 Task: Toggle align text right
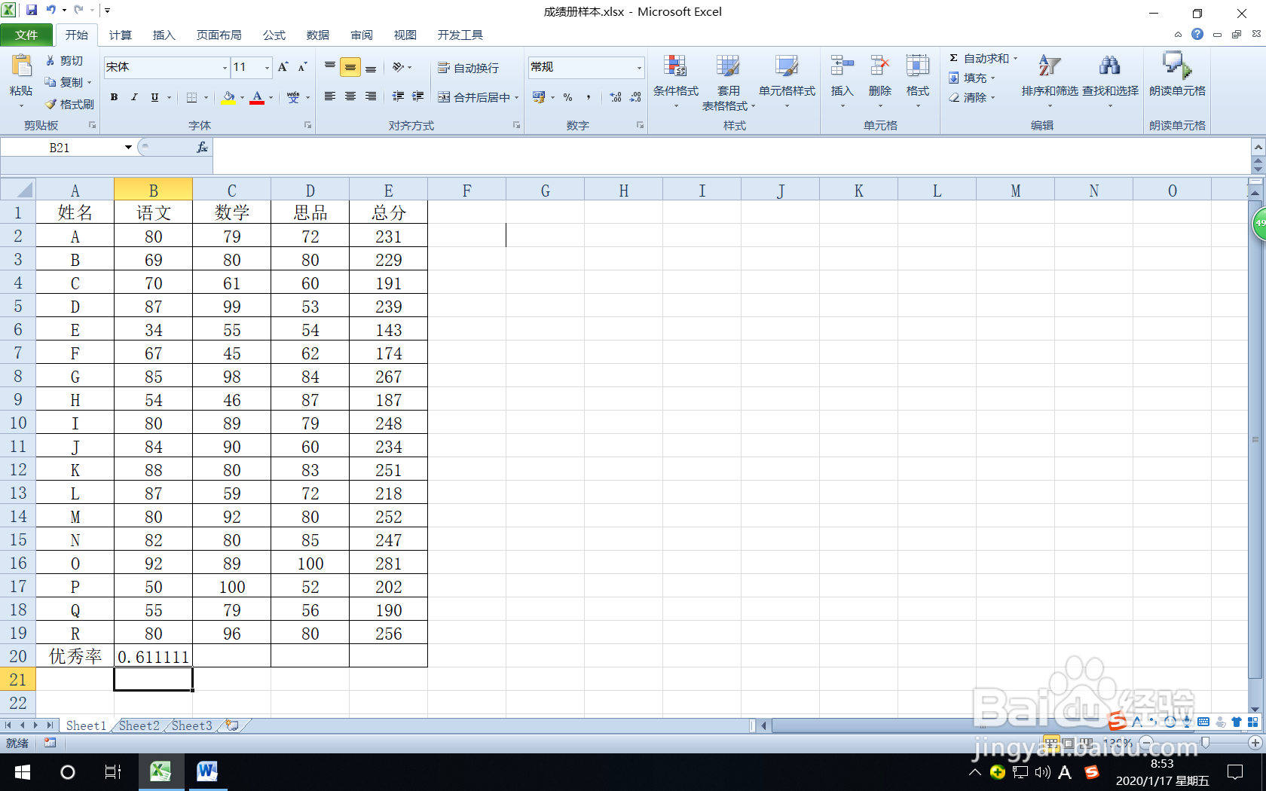pos(371,96)
